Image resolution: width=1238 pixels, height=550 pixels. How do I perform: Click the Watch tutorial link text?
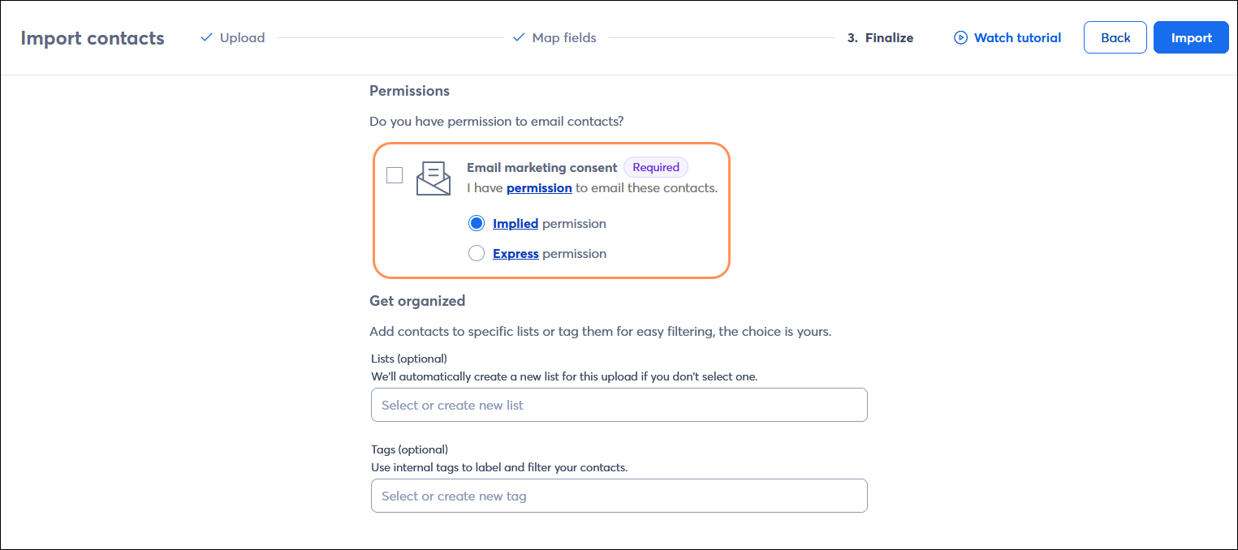[x=1016, y=37]
